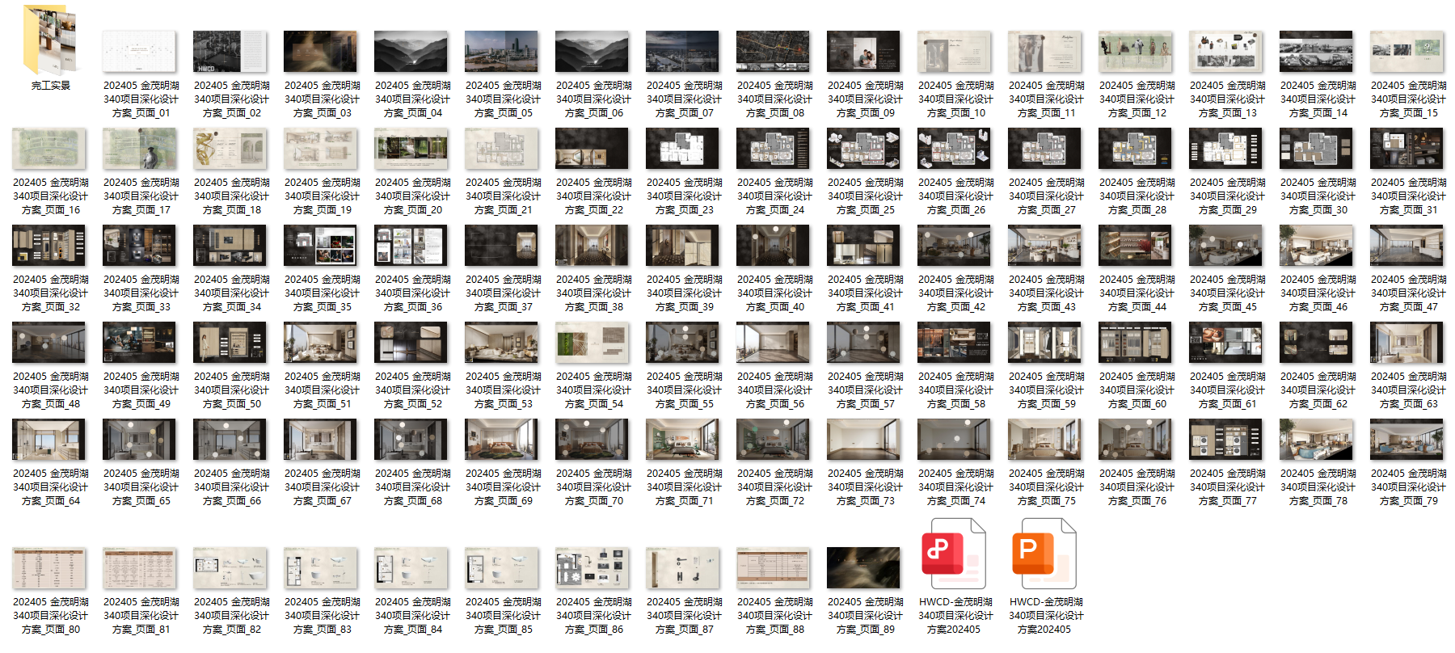
Task: Choose the 方案_页面_47 thumbnail
Action: pos(1407,246)
